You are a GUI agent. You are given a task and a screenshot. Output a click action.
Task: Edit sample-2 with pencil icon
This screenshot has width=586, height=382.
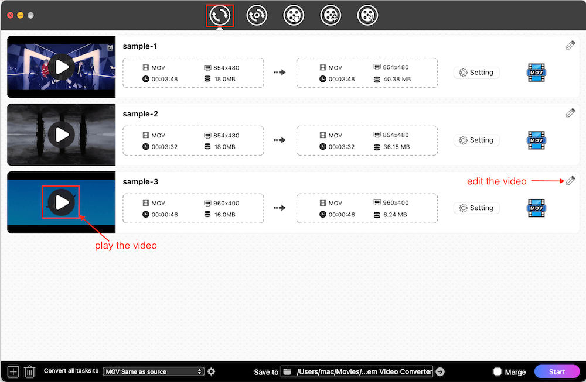click(570, 113)
